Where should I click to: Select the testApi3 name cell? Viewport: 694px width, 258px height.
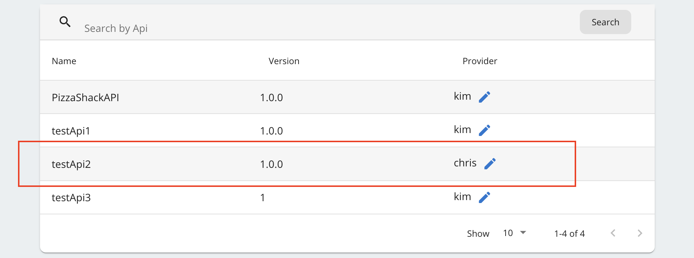click(x=71, y=198)
